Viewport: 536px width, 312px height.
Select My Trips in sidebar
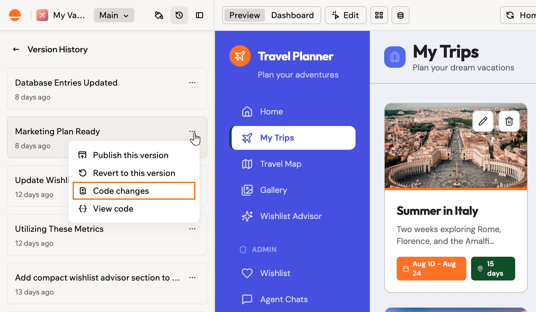coord(292,138)
